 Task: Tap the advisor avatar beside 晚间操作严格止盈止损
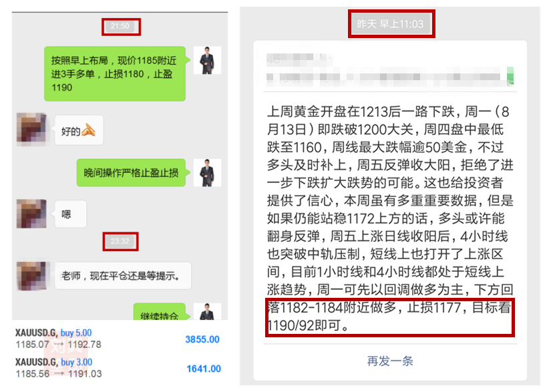(x=208, y=173)
